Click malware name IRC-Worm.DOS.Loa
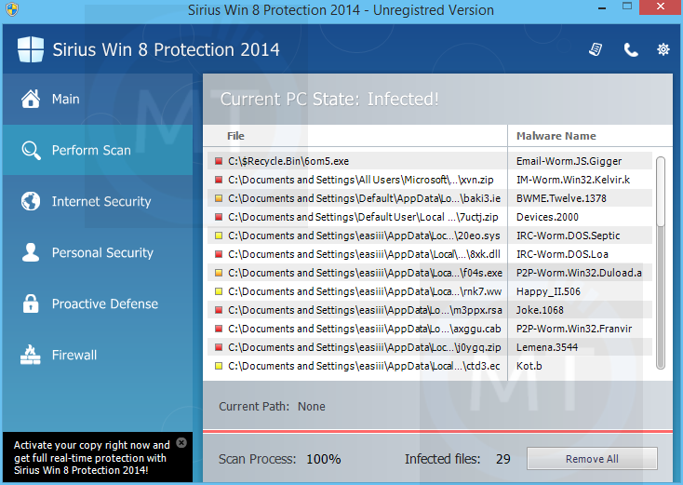The width and height of the screenshot is (683, 485). [x=562, y=254]
